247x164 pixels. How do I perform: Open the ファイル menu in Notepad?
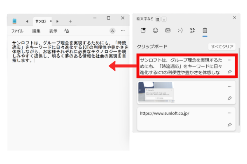coord(17,31)
